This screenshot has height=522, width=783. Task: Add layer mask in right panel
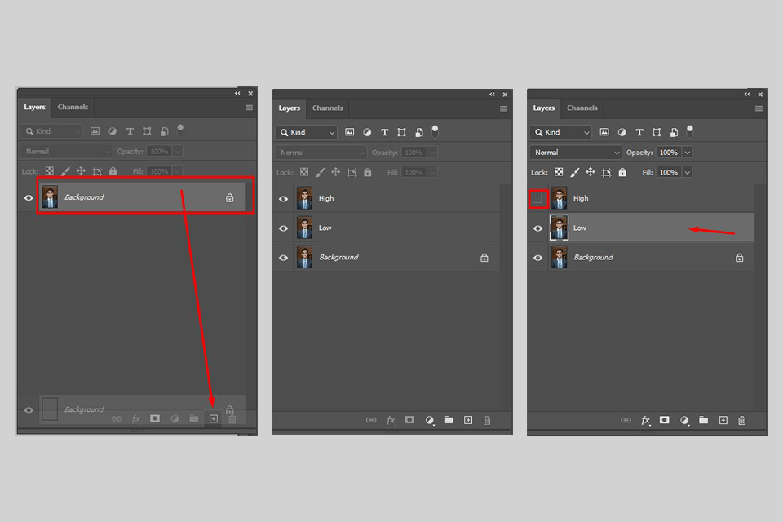(664, 420)
